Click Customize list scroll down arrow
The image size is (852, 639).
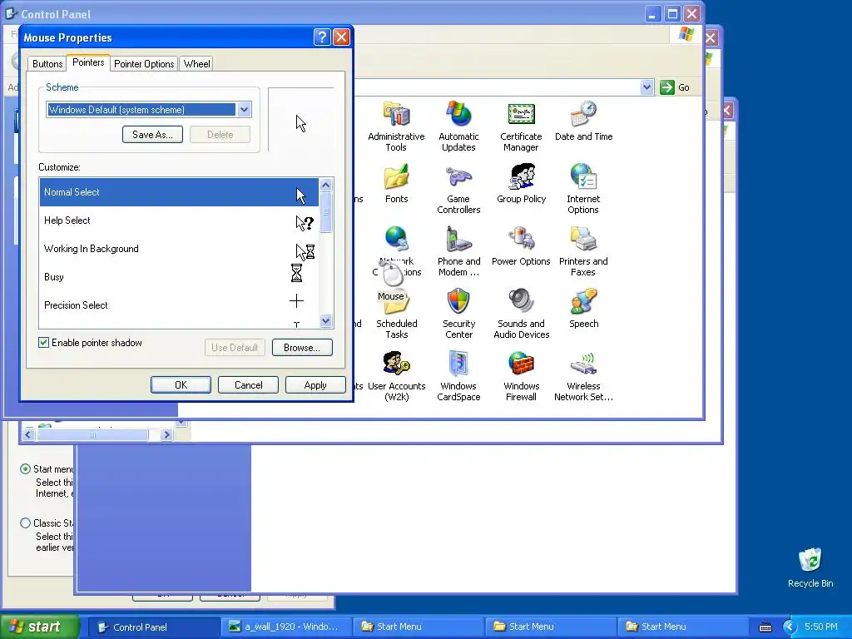click(325, 320)
